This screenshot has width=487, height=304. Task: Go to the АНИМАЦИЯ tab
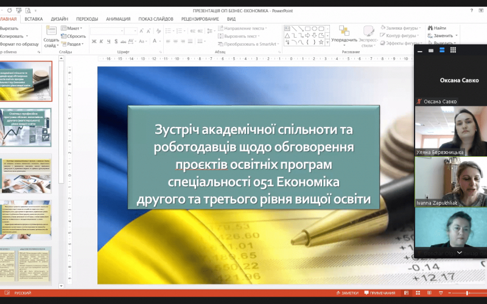[118, 19]
